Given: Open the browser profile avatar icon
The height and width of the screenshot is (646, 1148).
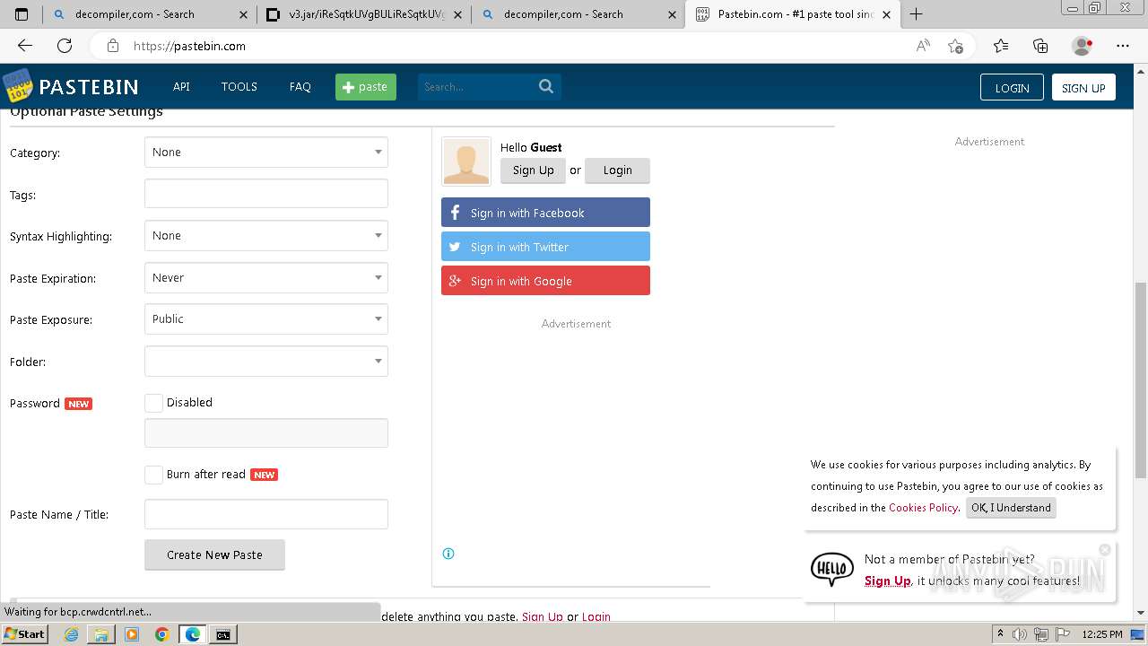Looking at the screenshot, I should point(1082,46).
